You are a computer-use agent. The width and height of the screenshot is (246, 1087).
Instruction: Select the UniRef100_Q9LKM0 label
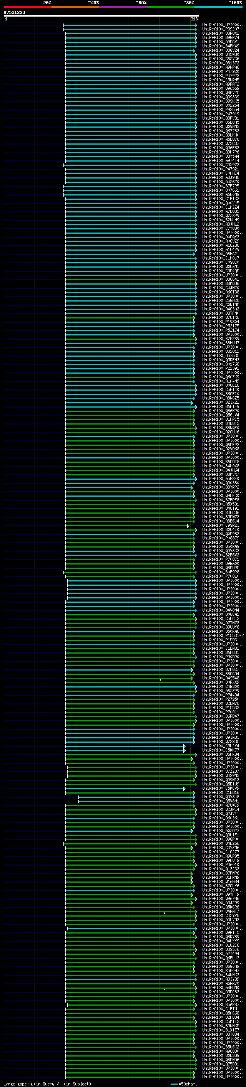221,135
